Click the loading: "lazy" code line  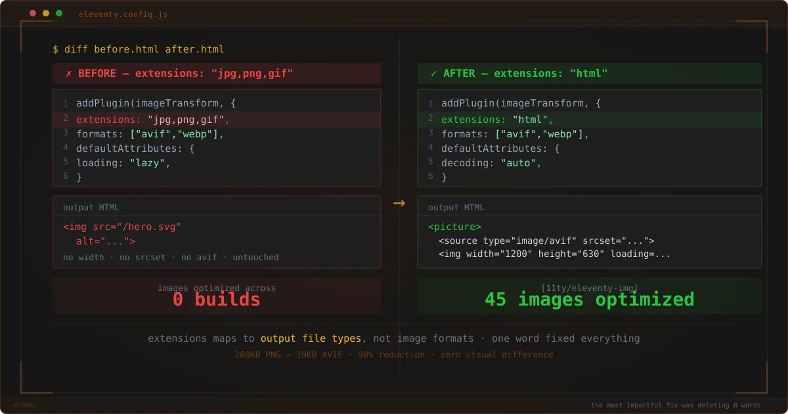coord(123,163)
